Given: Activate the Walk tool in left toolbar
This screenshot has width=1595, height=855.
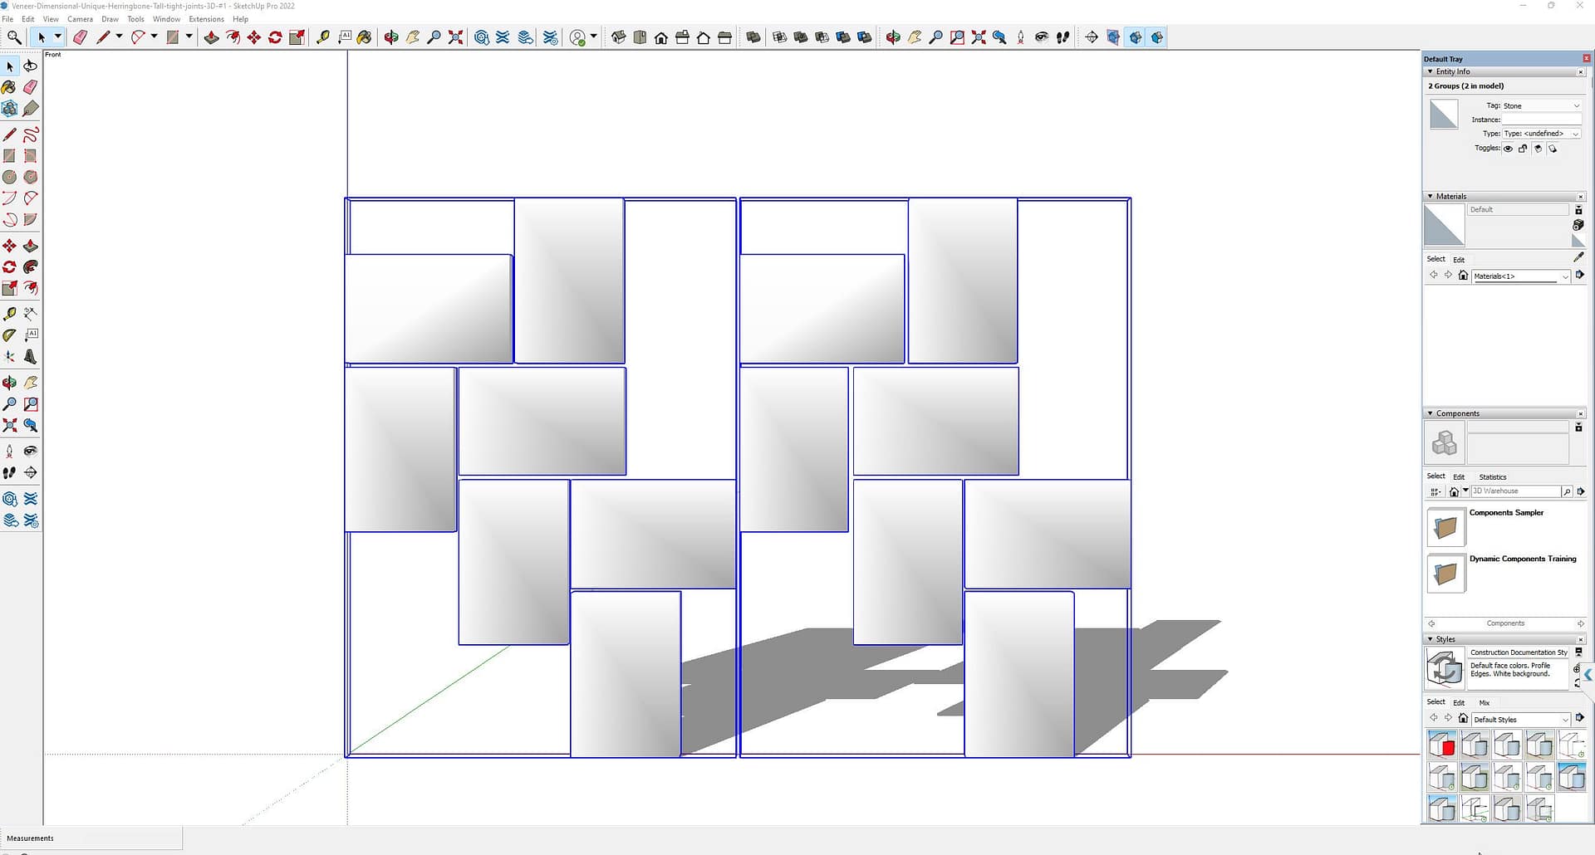Looking at the screenshot, I should pos(9,473).
